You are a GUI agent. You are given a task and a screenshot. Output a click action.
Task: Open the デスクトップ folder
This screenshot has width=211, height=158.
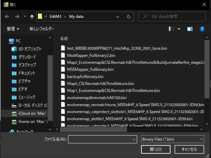[x=24, y=65]
